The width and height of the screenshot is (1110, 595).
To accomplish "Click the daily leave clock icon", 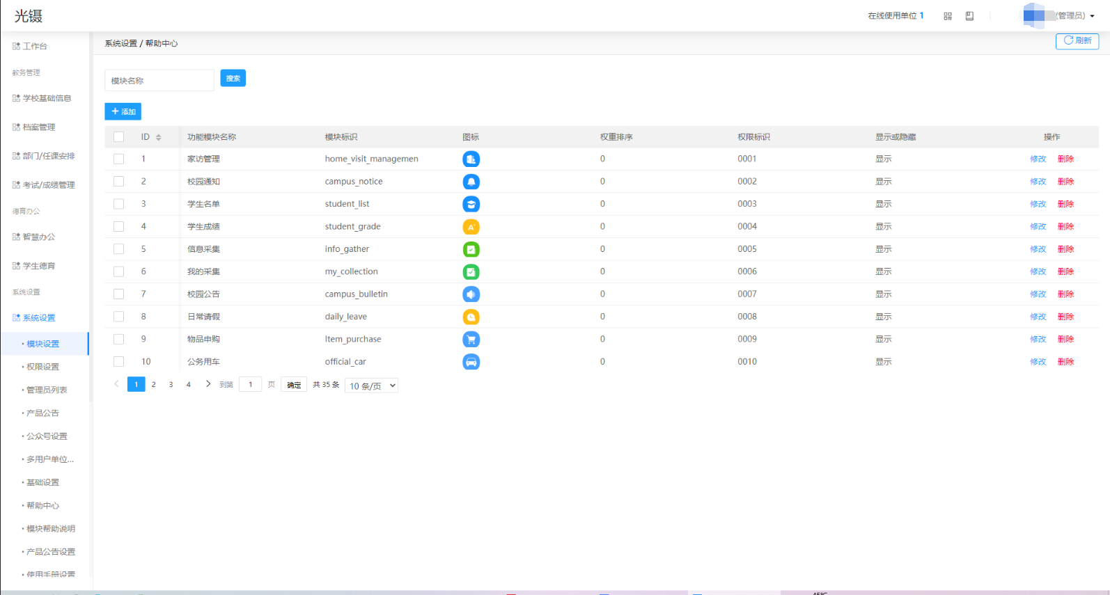I will 471,317.
